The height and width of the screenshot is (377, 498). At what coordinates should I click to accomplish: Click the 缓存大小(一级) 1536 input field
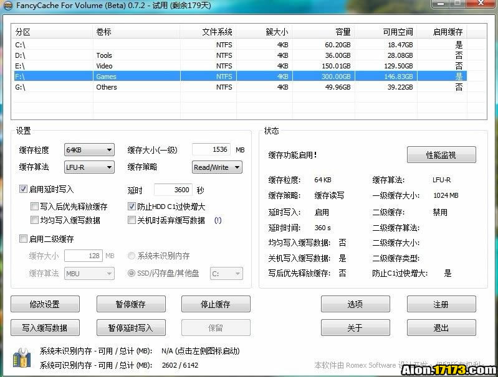[x=211, y=149]
